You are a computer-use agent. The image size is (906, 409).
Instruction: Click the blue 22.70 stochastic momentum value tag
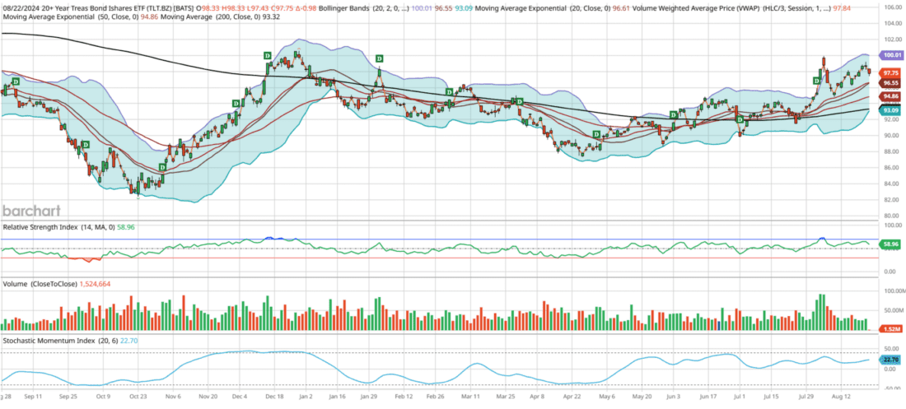(x=890, y=360)
